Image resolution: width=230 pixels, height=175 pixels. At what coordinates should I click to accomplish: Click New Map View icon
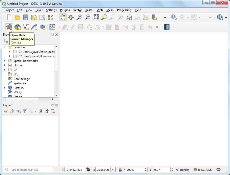coord(146,17)
